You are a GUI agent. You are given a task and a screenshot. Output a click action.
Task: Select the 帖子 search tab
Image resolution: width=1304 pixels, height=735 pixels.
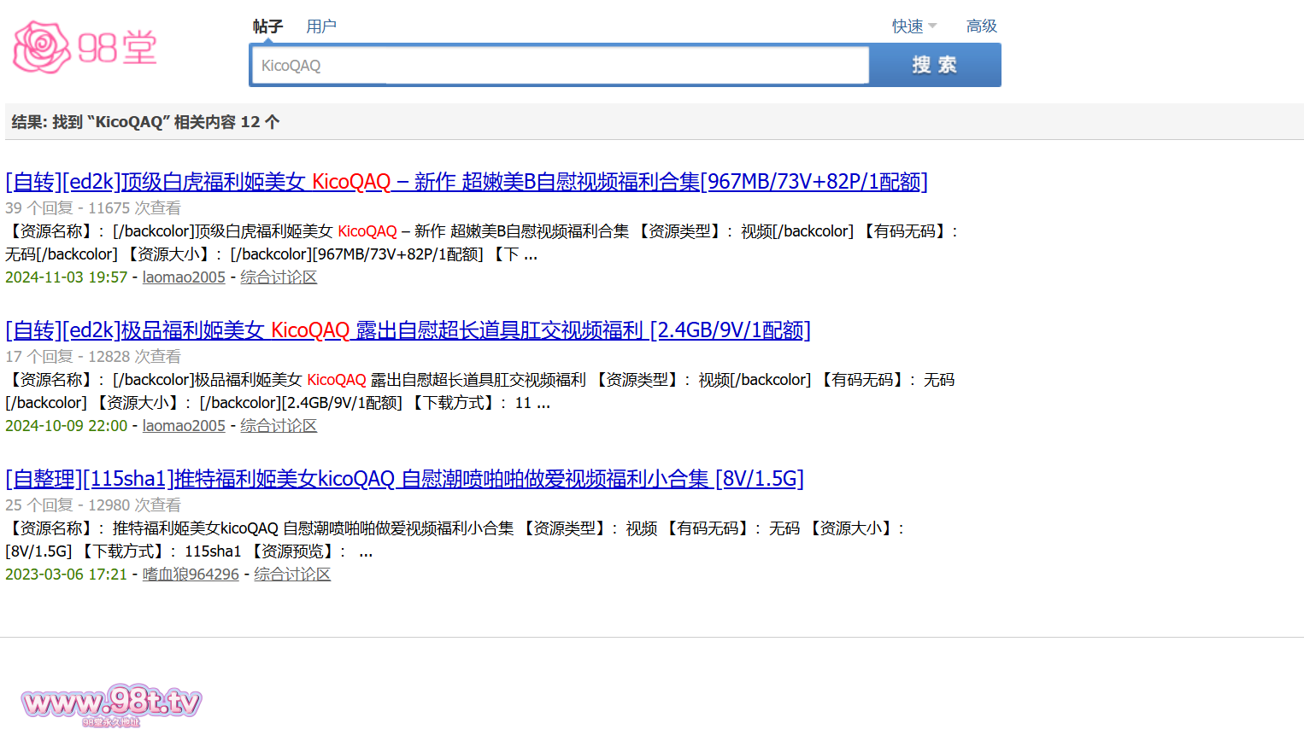[267, 26]
